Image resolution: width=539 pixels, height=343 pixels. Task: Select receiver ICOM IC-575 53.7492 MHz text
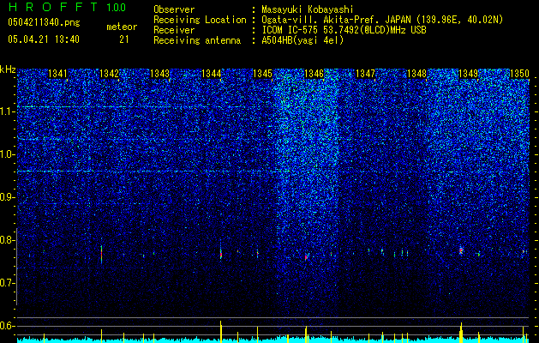[344, 30]
